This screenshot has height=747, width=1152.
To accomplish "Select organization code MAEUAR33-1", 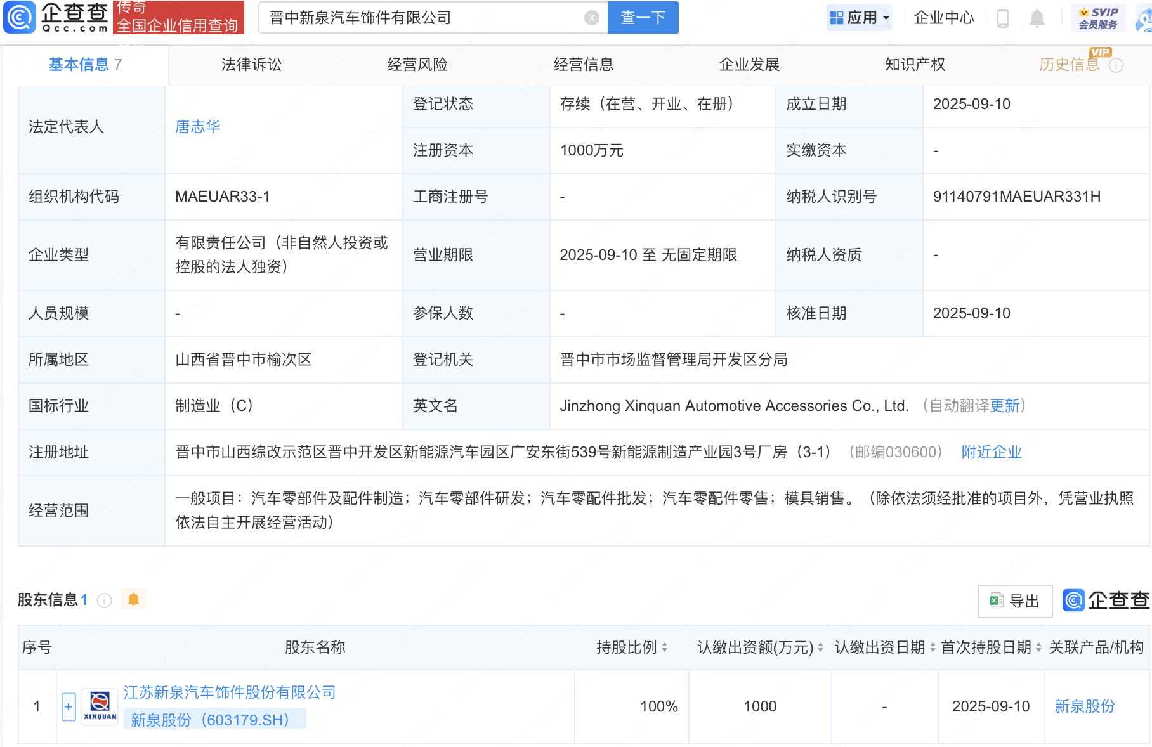I will [223, 197].
